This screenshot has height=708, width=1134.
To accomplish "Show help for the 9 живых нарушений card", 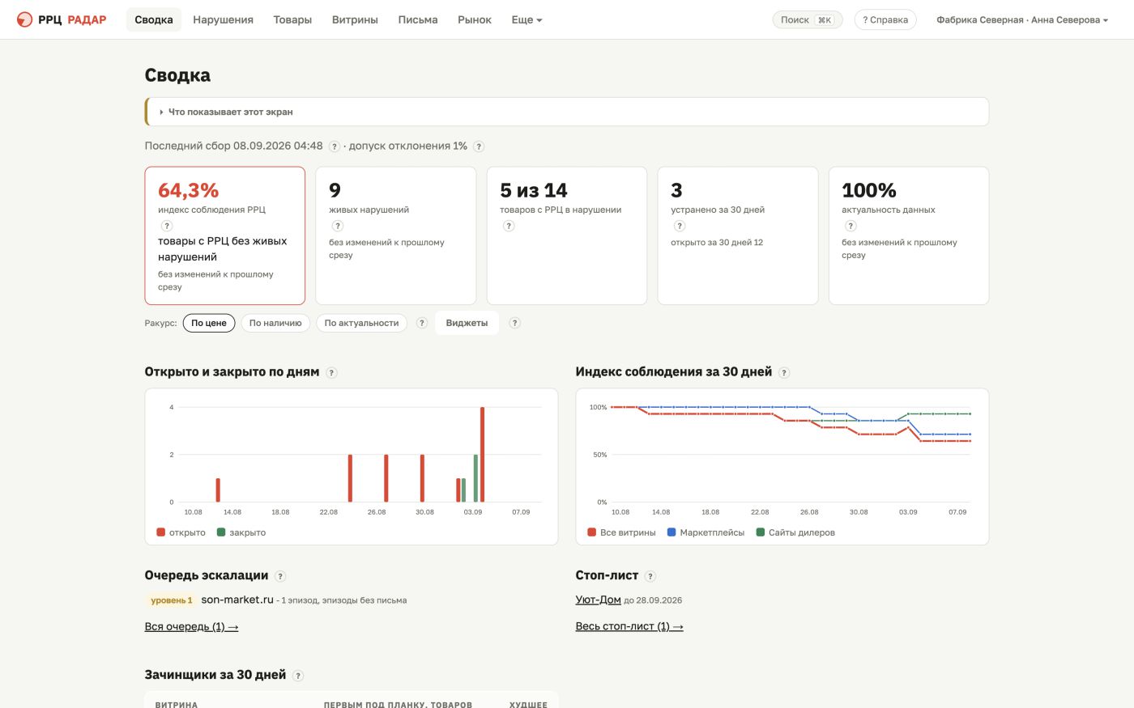I will 338,226.
